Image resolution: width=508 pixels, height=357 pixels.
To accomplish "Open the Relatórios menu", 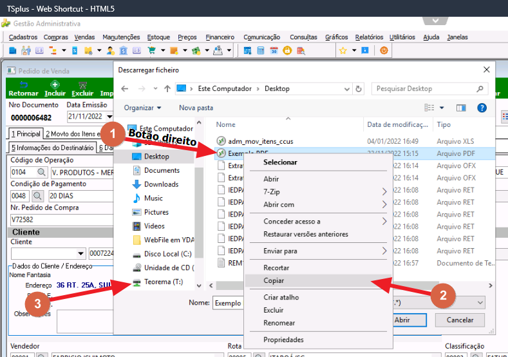I will [x=369, y=37].
